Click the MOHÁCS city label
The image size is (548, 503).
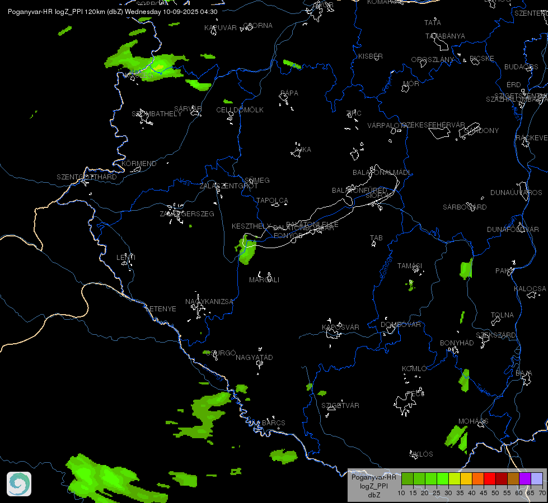click(x=473, y=421)
